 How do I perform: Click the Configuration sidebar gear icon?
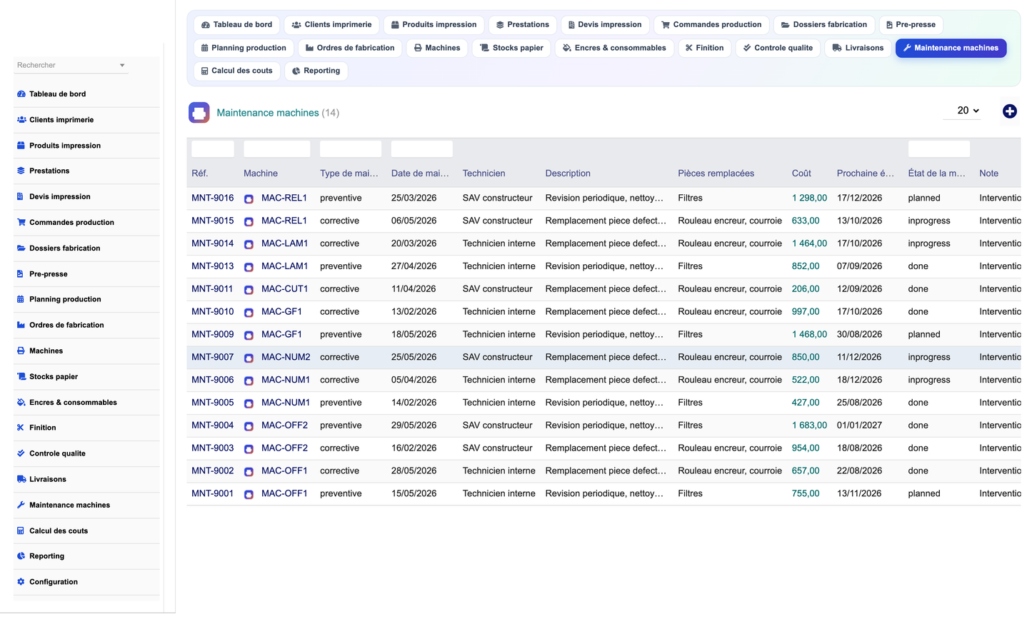pos(21,582)
